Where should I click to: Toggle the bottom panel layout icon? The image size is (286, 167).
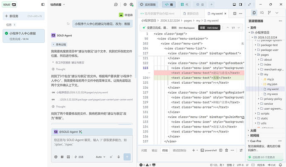coord(234,5)
